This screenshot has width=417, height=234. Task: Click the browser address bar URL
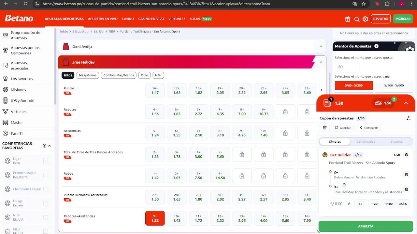pyautogui.click(x=156, y=4)
